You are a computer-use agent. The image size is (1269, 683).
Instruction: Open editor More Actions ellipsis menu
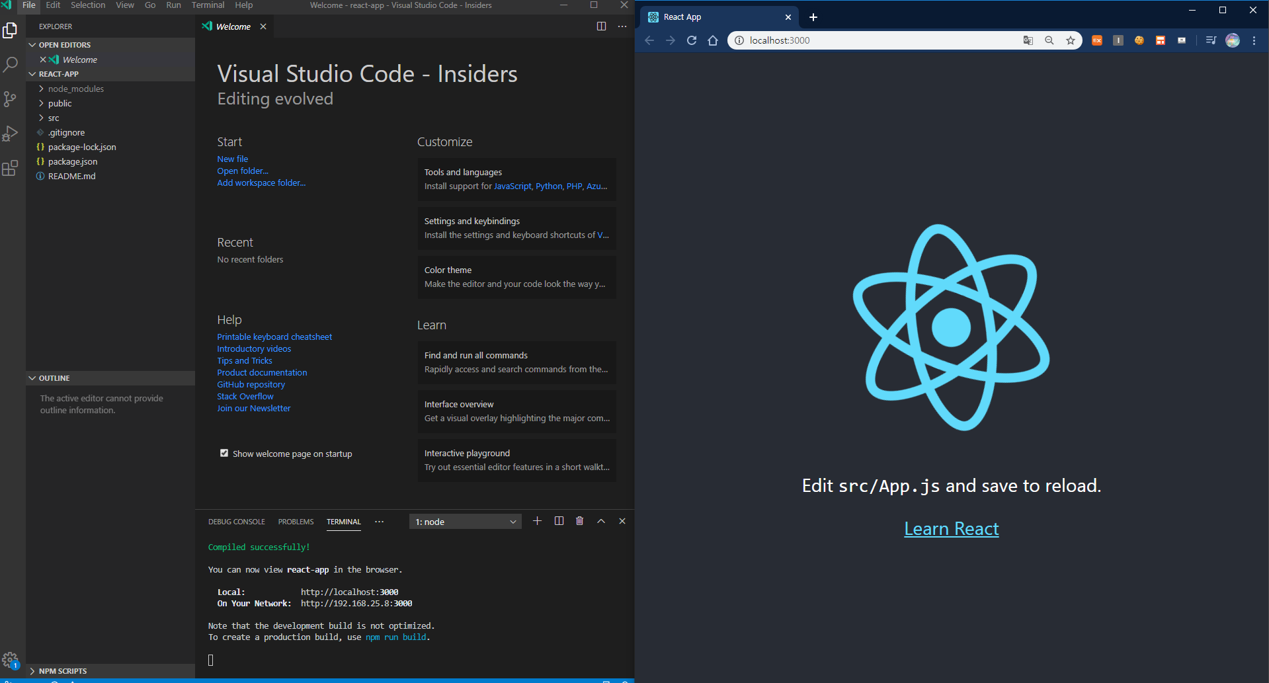[622, 26]
